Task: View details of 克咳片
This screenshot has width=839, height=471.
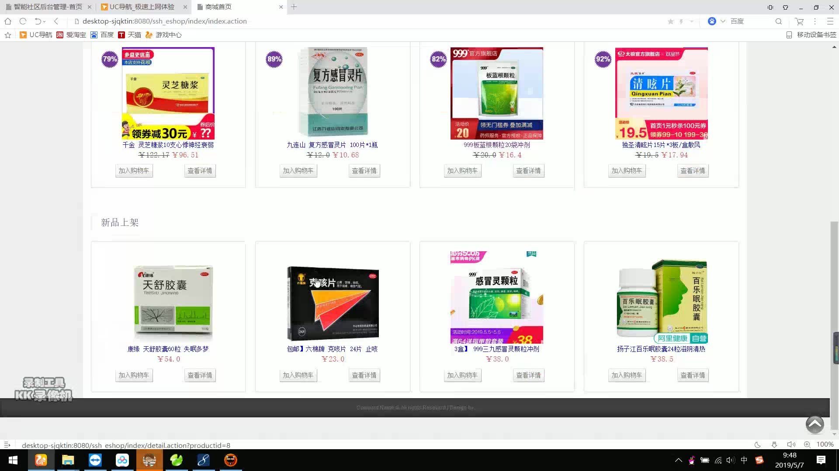Action: [x=364, y=375]
